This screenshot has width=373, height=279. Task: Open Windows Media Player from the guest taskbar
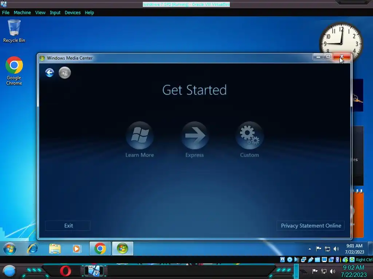tap(76, 248)
